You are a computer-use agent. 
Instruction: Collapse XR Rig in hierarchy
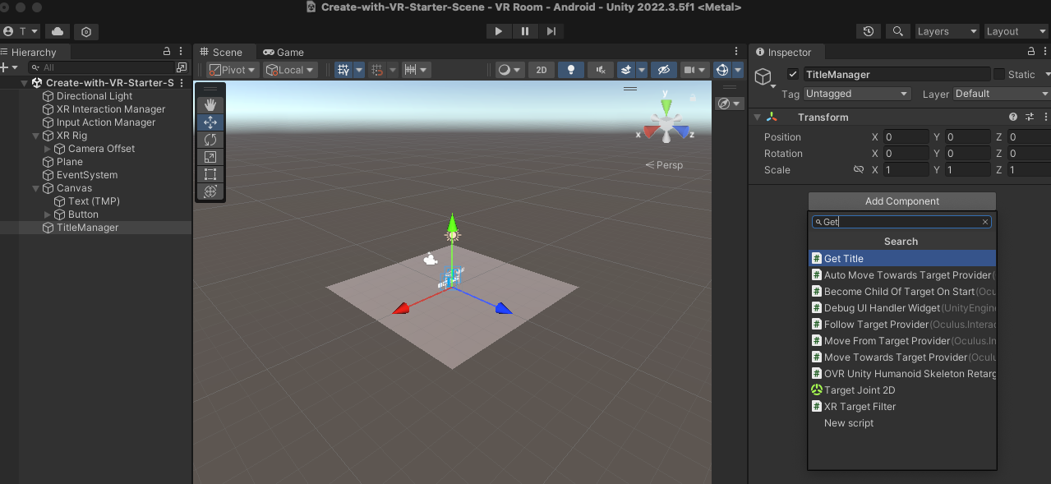click(35, 136)
